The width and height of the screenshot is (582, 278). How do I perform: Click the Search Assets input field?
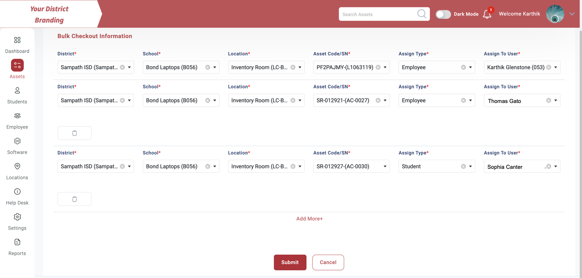click(x=378, y=14)
